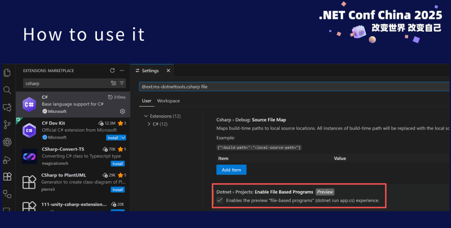Click download count 70K for CSharp-Convert-TS
The width and height of the screenshot is (451, 228).
click(x=109, y=149)
